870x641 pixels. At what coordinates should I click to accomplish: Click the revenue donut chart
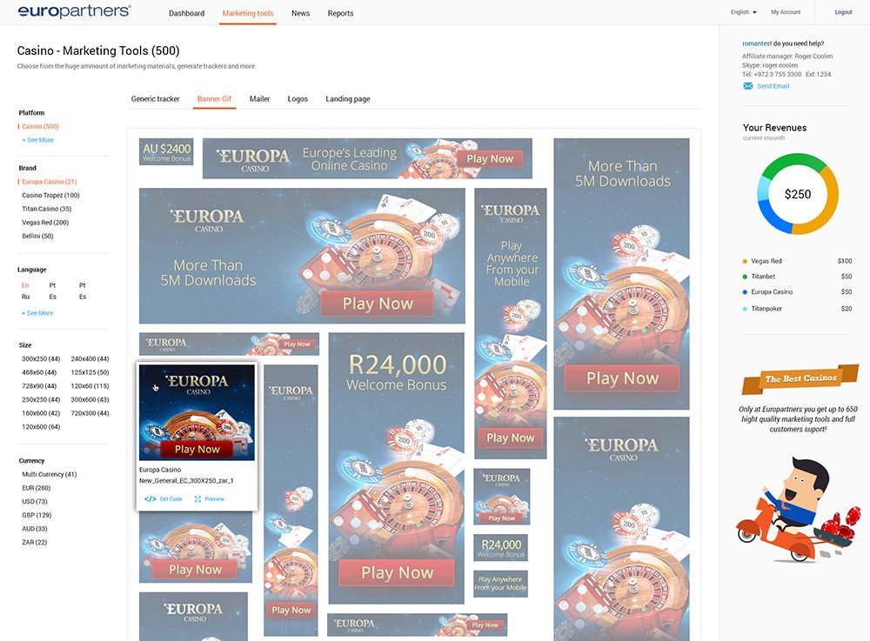coord(797,195)
